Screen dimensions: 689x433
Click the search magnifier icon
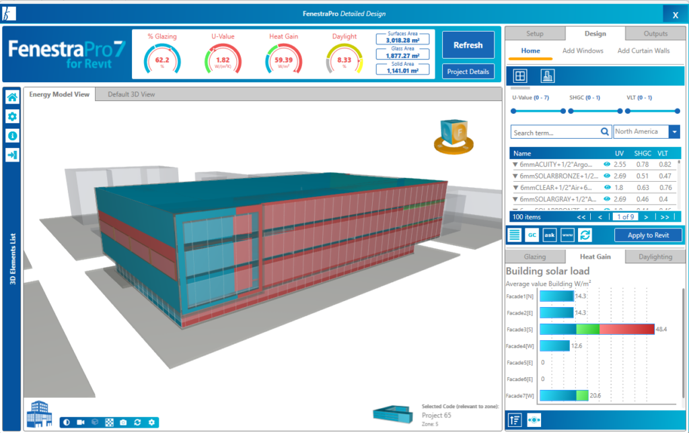coord(605,132)
